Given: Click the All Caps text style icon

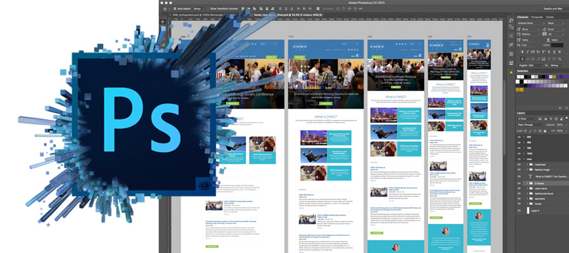Looking at the screenshot, I should [x=533, y=52].
